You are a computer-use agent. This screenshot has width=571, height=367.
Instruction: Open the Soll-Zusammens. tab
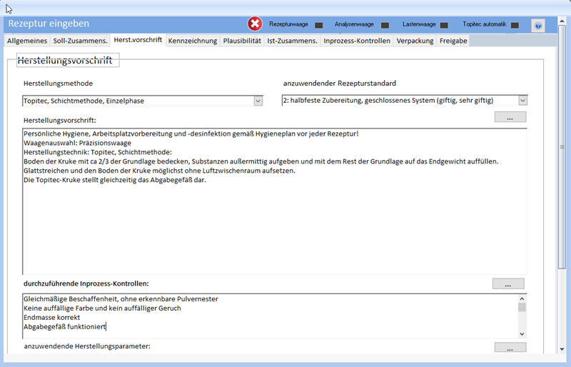coord(80,41)
